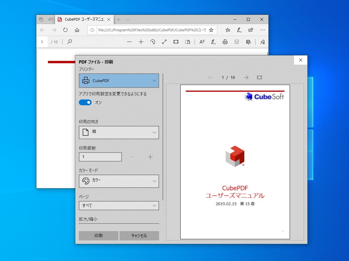Rotate the PDF document
Screen dimensions: 349x261
click(x=152, y=41)
